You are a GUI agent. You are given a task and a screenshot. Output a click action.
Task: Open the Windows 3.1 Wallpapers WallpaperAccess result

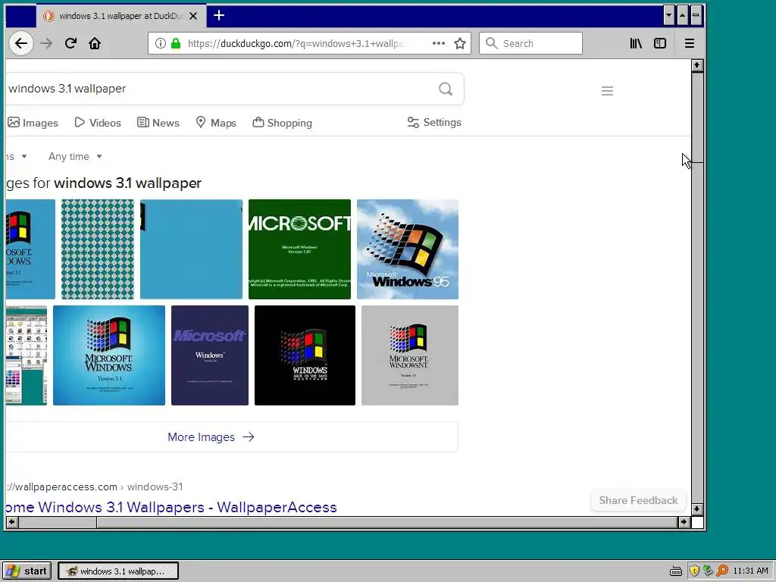pos(171,507)
